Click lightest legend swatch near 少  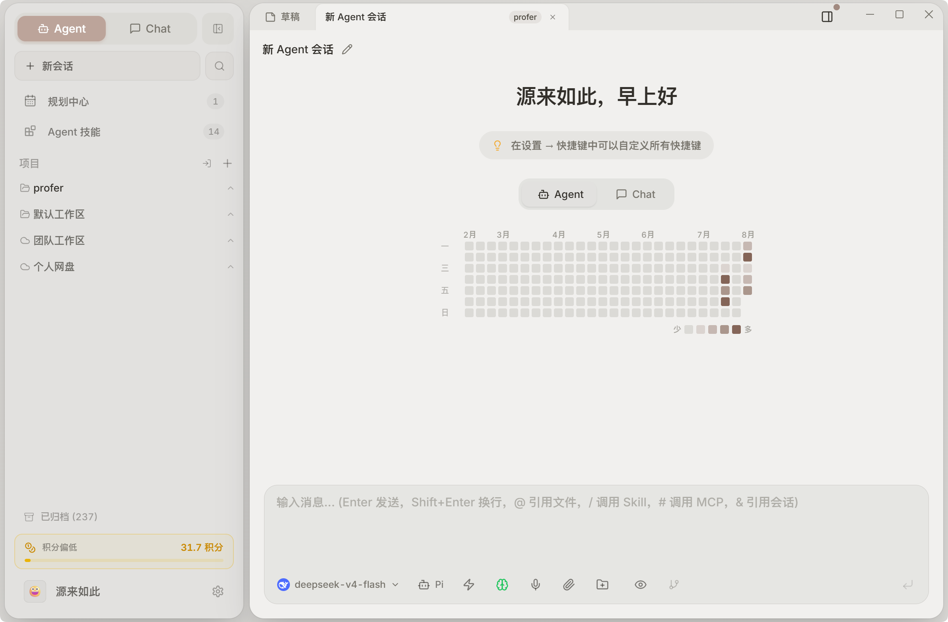point(688,329)
